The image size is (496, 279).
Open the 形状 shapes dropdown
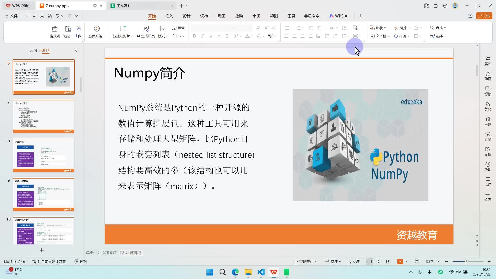tap(378, 28)
